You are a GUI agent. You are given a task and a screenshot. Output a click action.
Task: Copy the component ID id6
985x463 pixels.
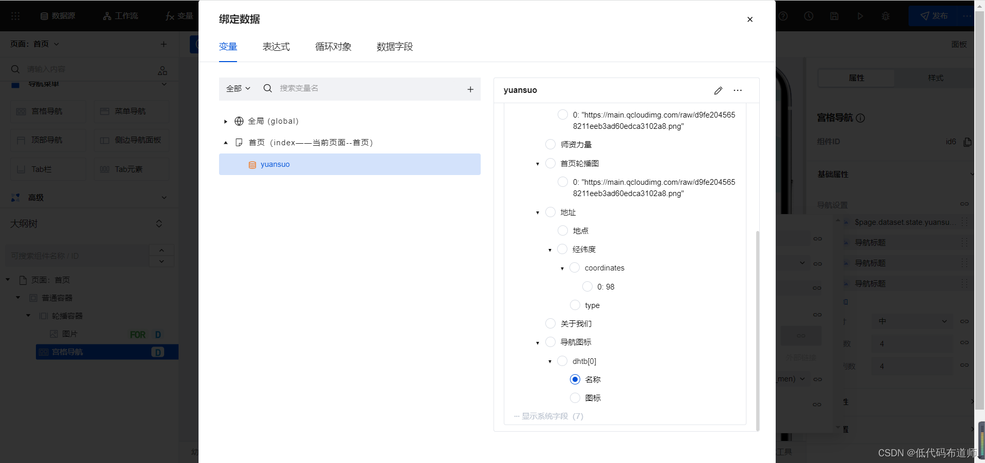click(968, 142)
